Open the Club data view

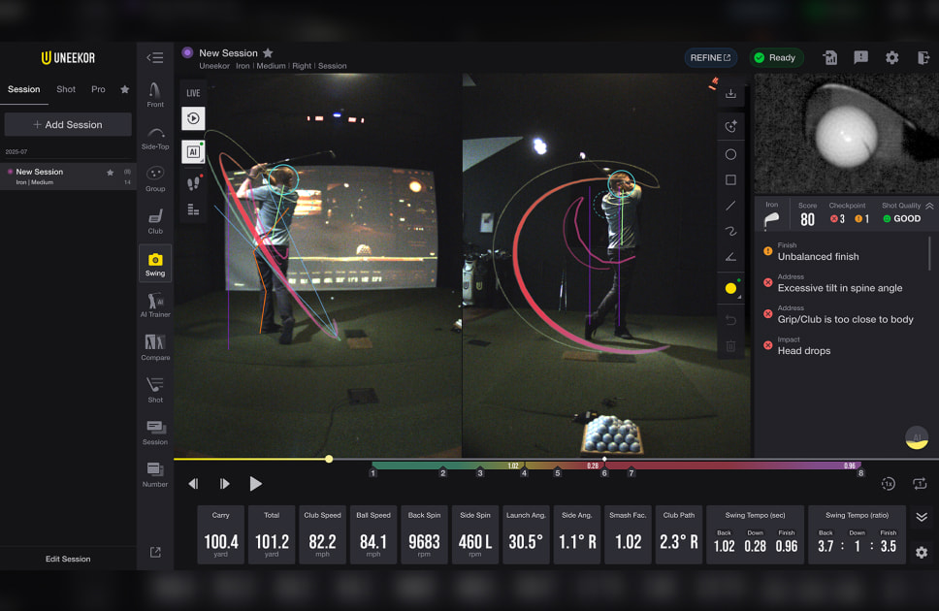(x=155, y=222)
